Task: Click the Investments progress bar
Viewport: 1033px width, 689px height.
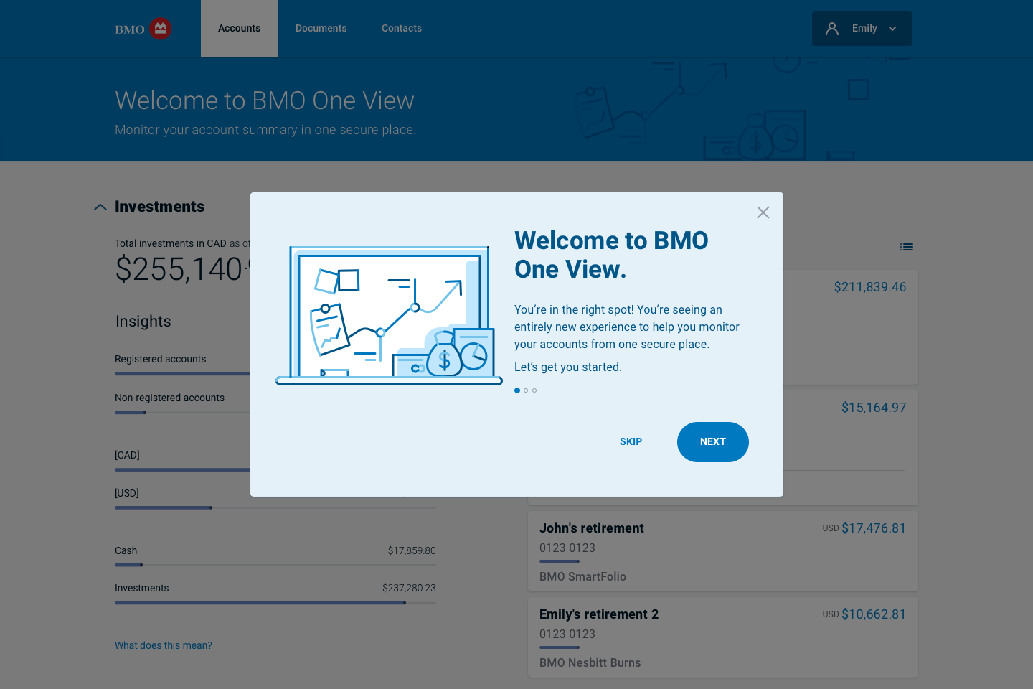Action: (x=275, y=603)
